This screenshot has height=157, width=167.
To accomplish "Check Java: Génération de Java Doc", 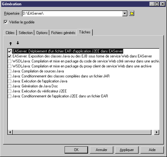I will pyautogui.click(x=10, y=86).
